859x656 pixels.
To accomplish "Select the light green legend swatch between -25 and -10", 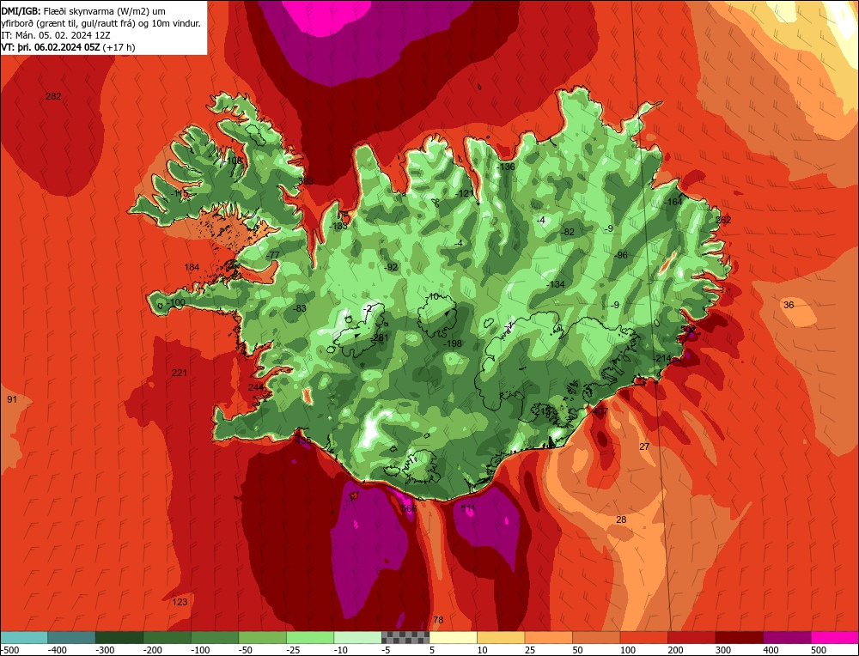I will [x=310, y=637].
